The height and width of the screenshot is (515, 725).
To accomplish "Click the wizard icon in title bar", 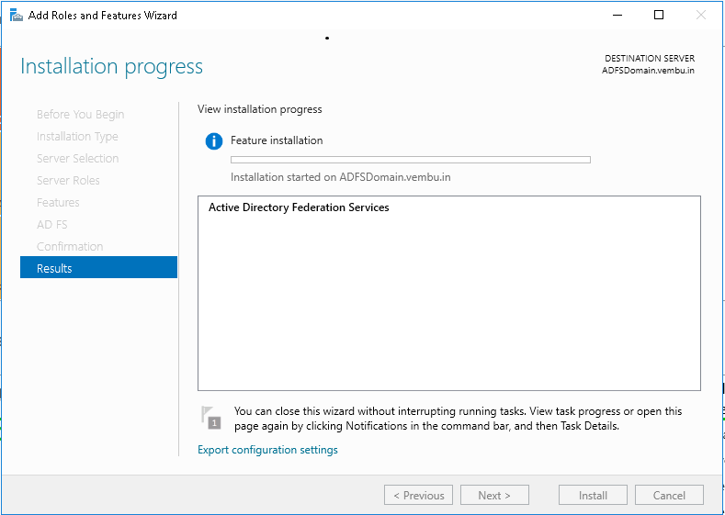I will [16, 16].
